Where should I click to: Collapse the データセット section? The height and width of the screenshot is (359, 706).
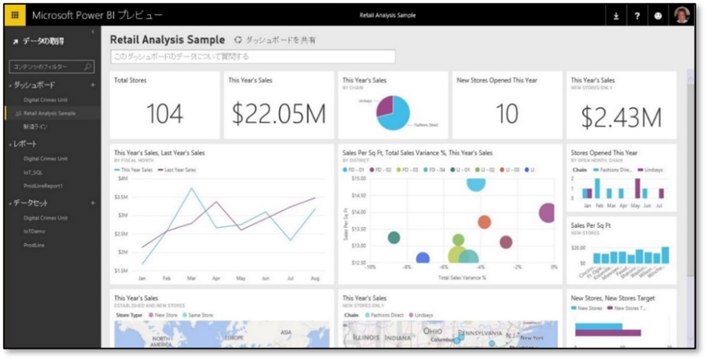[x=10, y=203]
